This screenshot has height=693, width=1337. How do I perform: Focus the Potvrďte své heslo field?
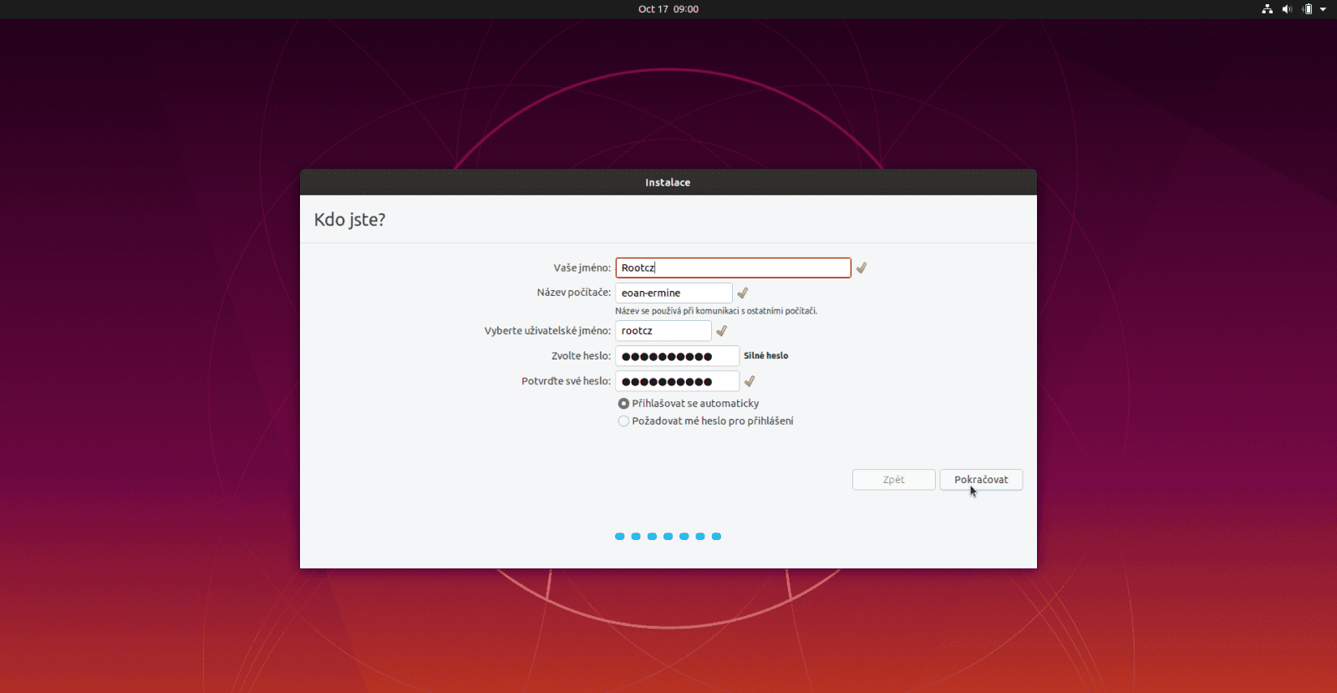pyautogui.click(x=677, y=381)
